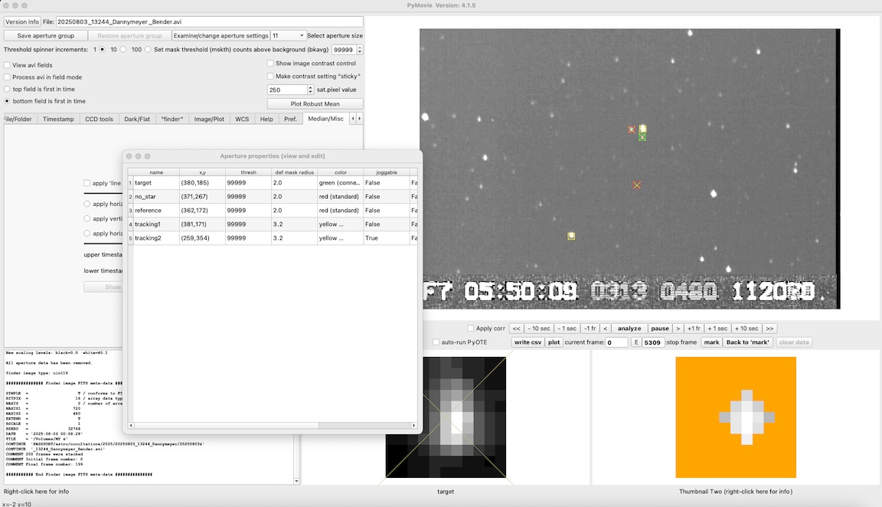Click the green target aperture on the image
This screenshot has width=882, height=507.
[642, 137]
